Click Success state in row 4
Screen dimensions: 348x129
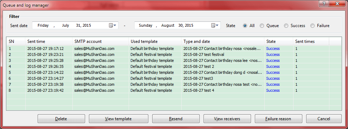273,66
